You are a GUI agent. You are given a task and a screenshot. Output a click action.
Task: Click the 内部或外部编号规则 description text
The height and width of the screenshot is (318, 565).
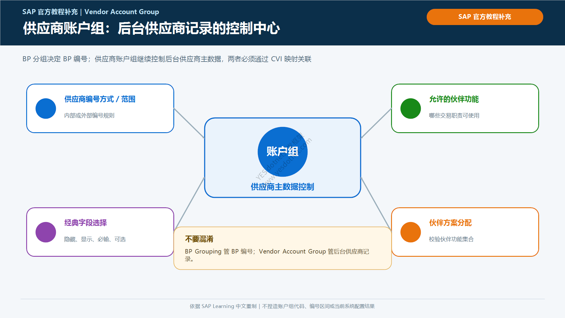pos(89,115)
